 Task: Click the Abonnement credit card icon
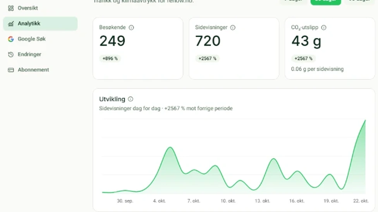(11, 70)
